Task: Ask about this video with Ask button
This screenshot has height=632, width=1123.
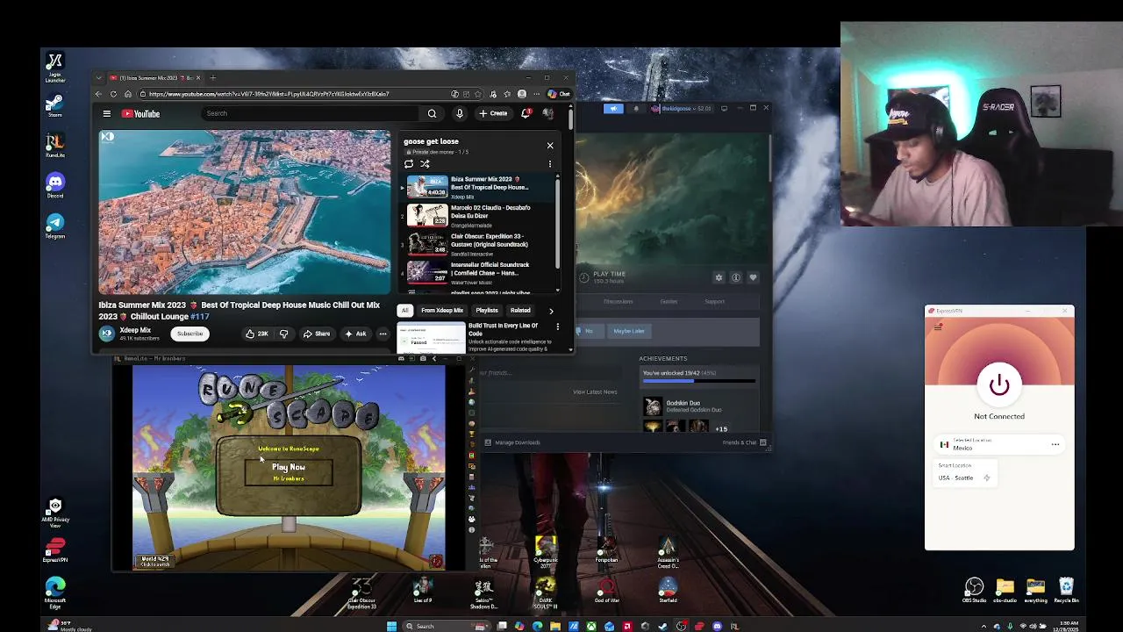Action: pos(355,334)
